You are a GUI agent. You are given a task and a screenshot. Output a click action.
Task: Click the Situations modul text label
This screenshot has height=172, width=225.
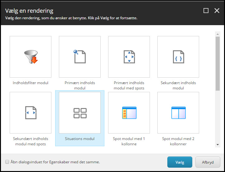point(80,139)
